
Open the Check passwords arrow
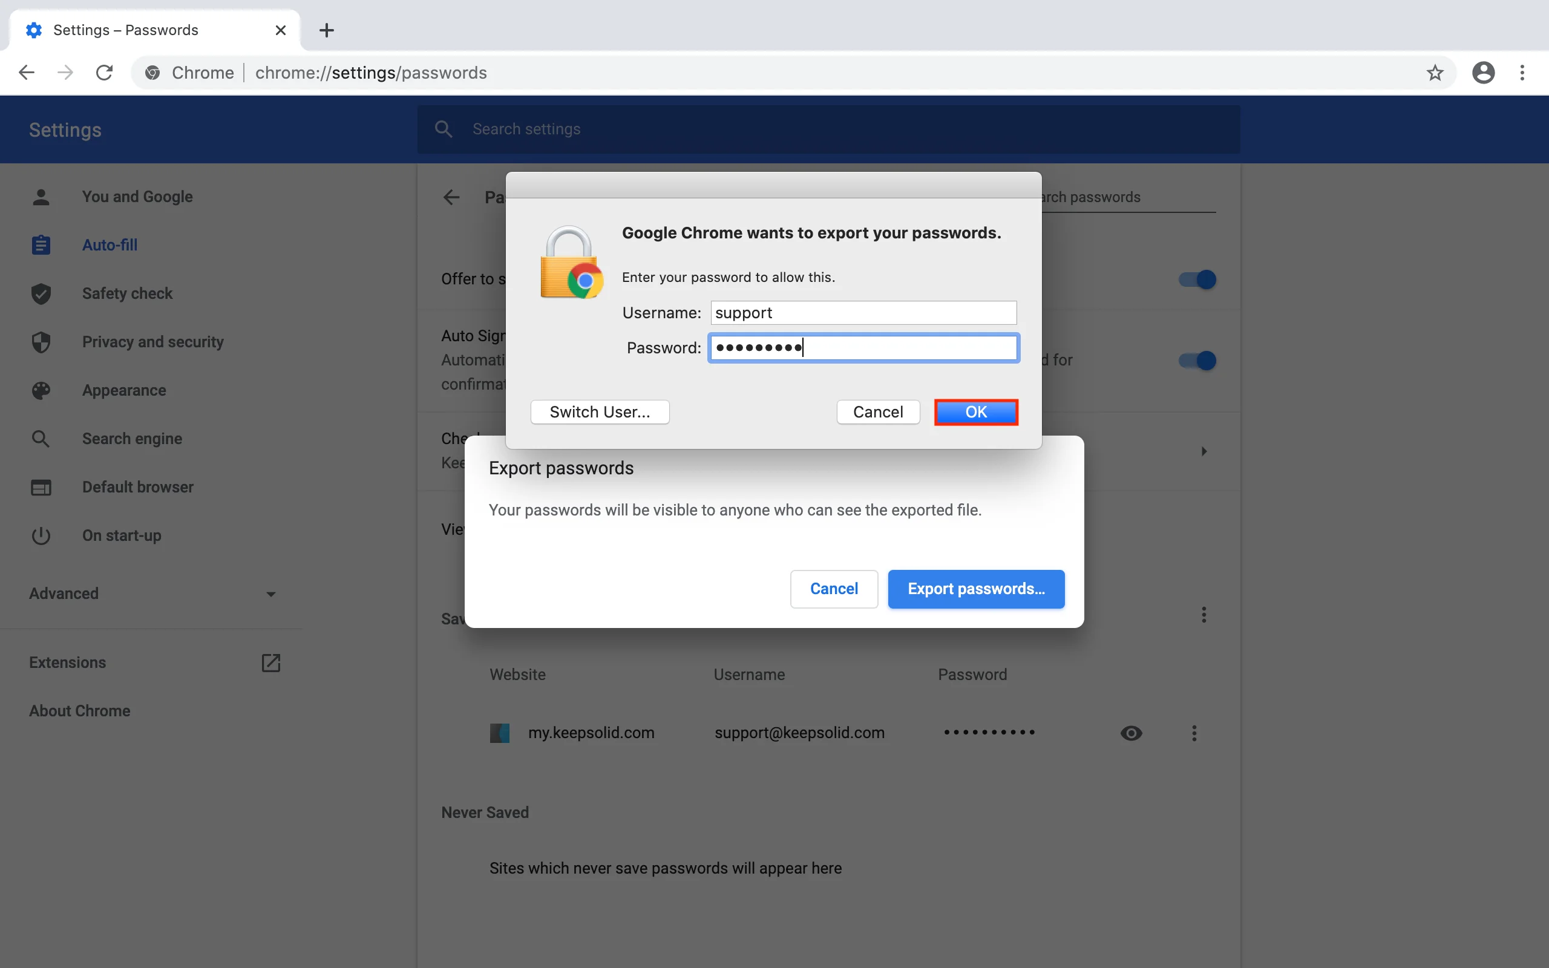pos(1204,451)
